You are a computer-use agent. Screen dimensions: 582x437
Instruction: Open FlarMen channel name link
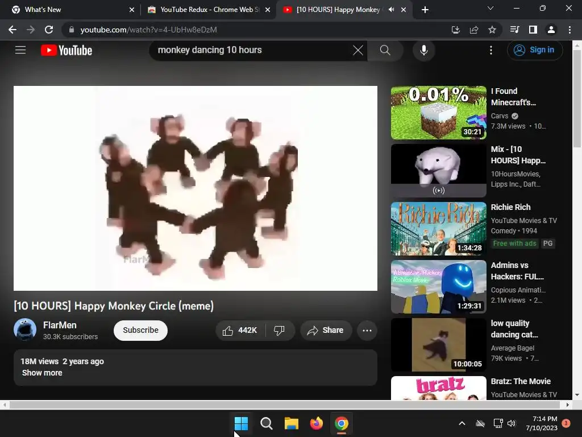point(60,325)
